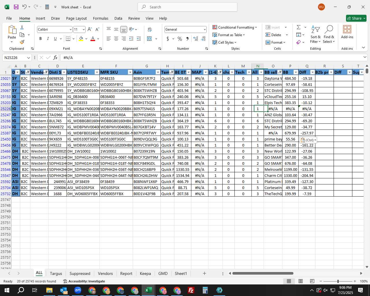Click the Undo arrow icon
370x296 pixels.
coord(24,7)
